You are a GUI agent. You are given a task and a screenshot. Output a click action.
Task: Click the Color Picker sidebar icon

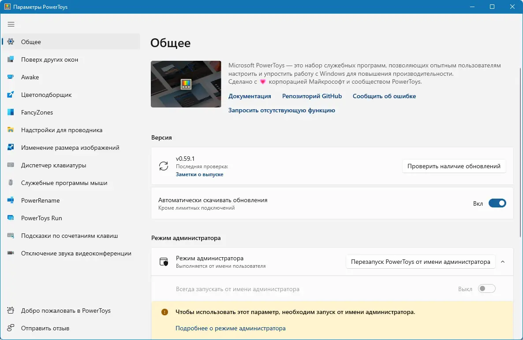click(11, 95)
